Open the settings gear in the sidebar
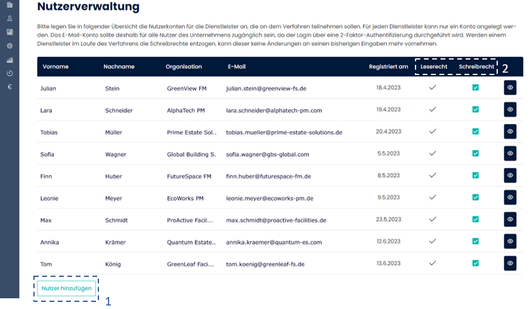The image size is (530, 309). (x=10, y=46)
